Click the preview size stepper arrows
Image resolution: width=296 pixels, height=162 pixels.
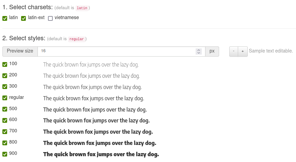coord(199,51)
